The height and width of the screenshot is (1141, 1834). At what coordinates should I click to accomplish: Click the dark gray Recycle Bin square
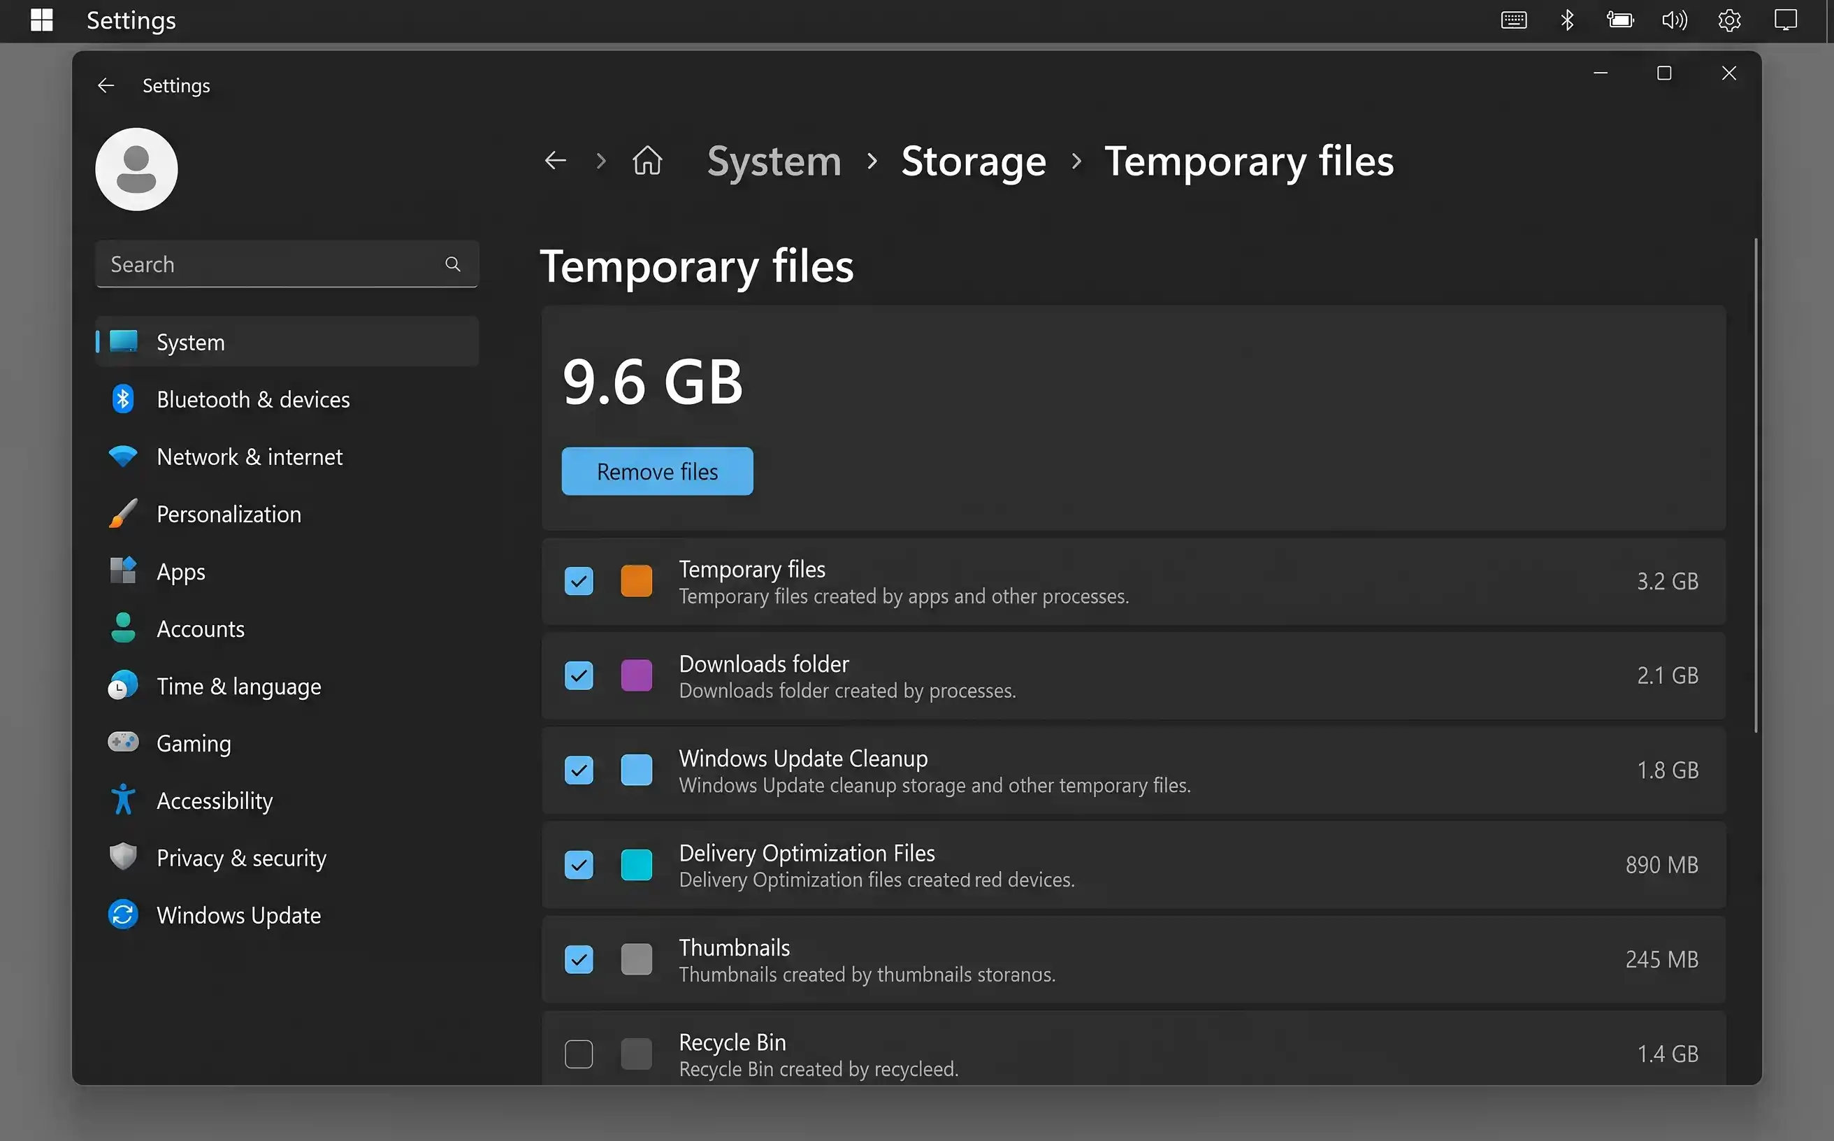pos(637,1054)
